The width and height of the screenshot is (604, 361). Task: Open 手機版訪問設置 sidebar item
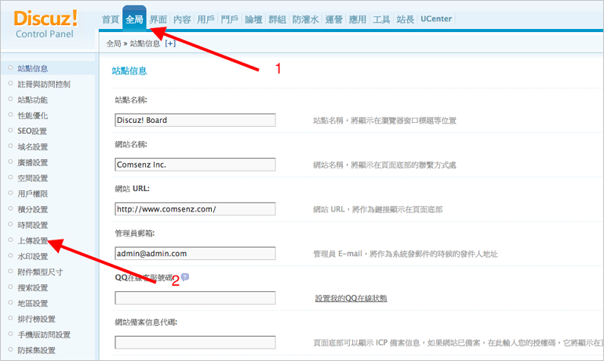coord(44,335)
